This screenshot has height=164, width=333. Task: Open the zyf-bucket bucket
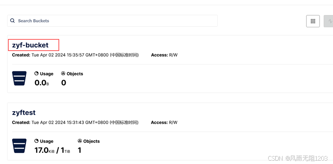tap(30, 45)
